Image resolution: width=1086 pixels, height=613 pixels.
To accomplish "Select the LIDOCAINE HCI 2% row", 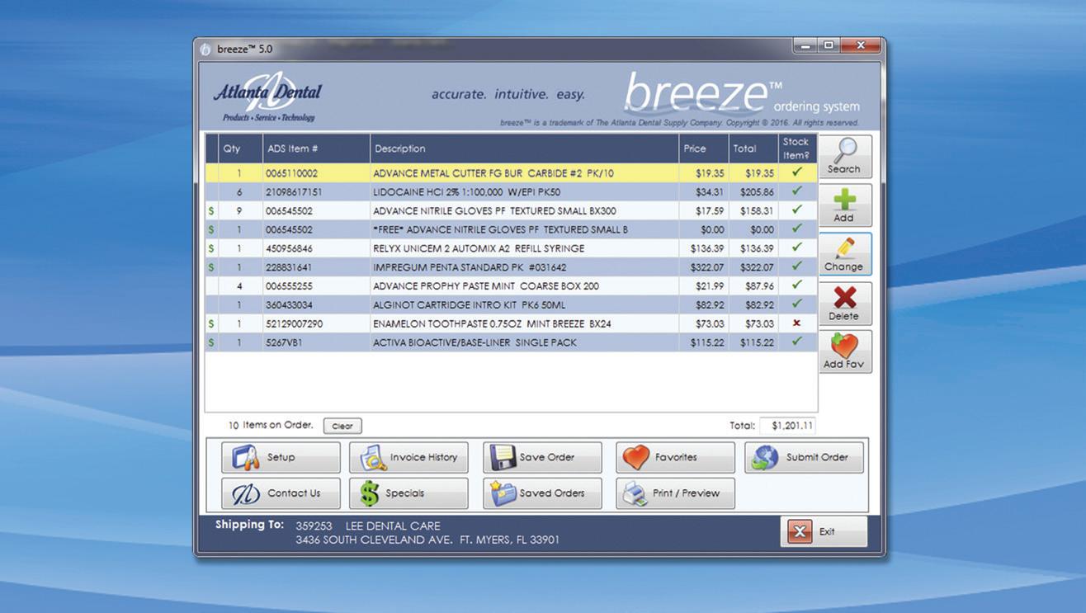I will click(511, 192).
